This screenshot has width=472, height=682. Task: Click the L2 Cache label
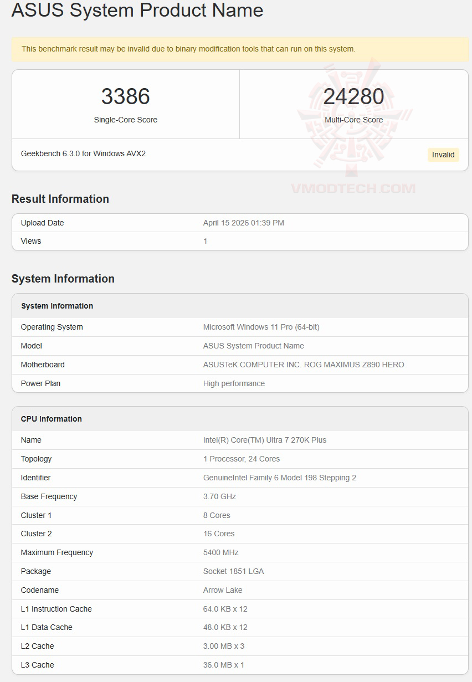click(38, 646)
